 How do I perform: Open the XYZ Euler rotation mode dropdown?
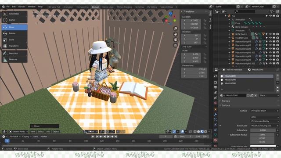(x=194, y=47)
